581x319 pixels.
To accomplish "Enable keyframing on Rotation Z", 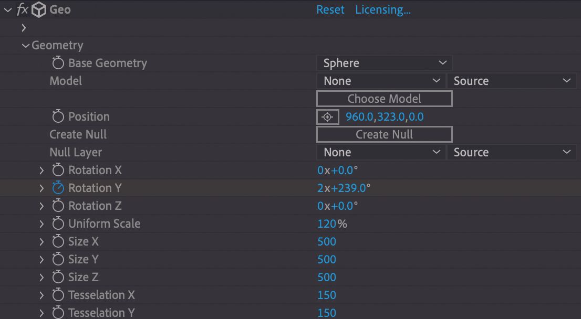I will (x=58, y=205).
